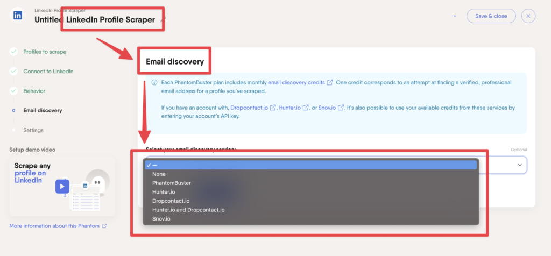
Task: Open the three-dots more options menu
Action: coord(454,16)
